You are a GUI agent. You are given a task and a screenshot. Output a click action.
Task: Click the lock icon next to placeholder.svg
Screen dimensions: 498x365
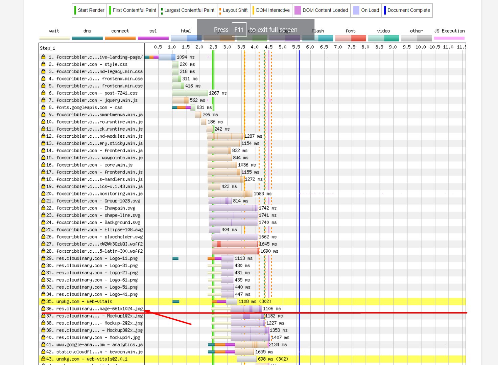pyautogui.click(x=43, y=237)
